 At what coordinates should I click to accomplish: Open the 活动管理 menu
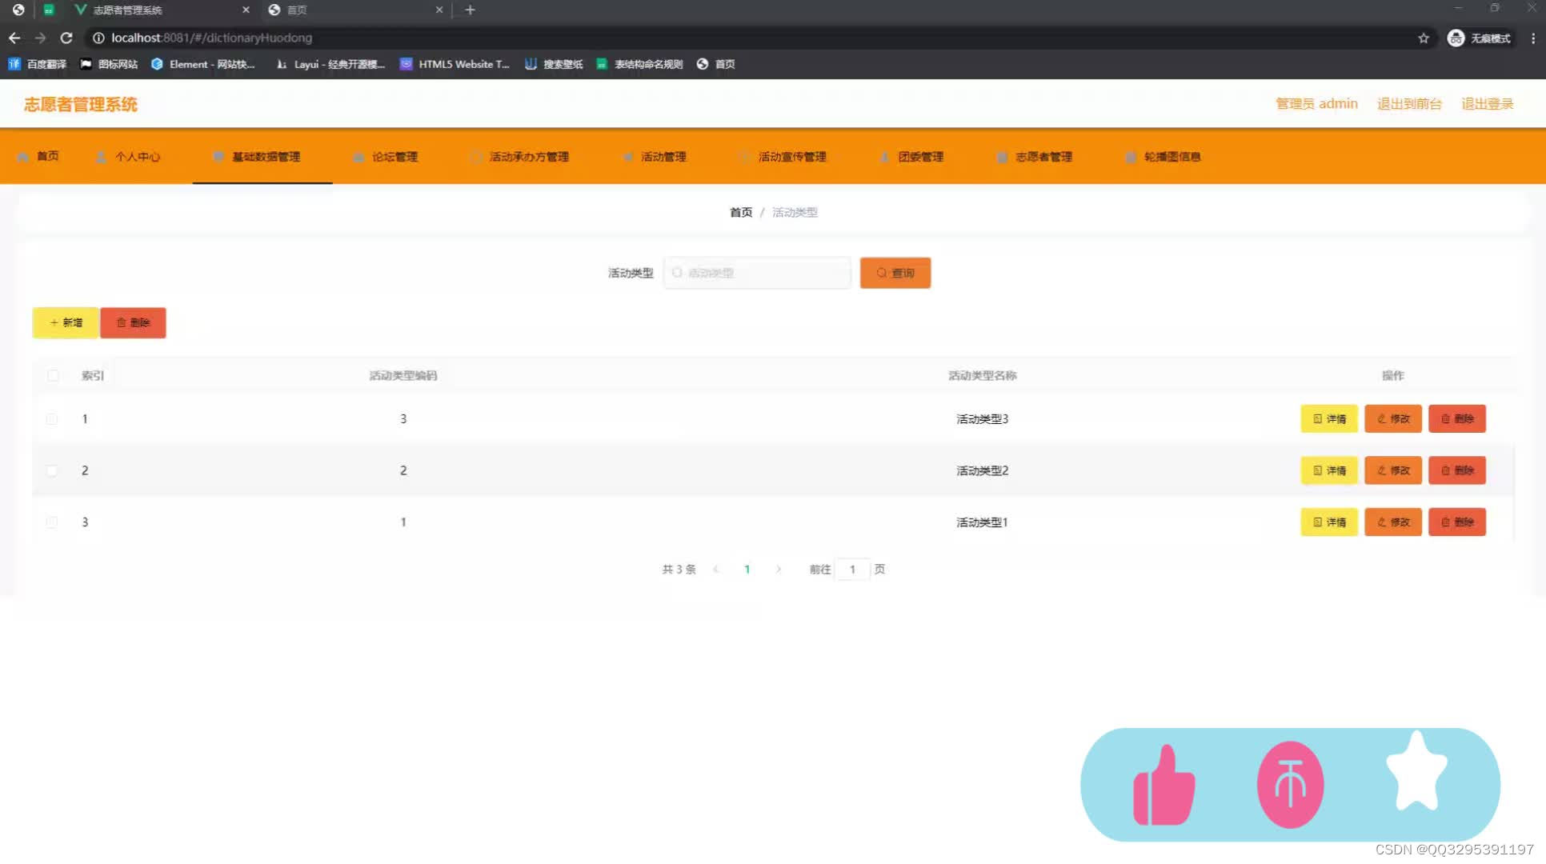coord(655,156)
